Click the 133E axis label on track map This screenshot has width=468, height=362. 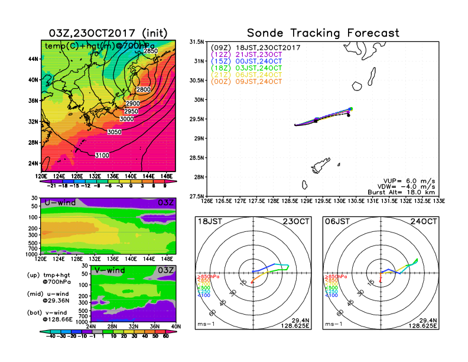coord(439,201)
